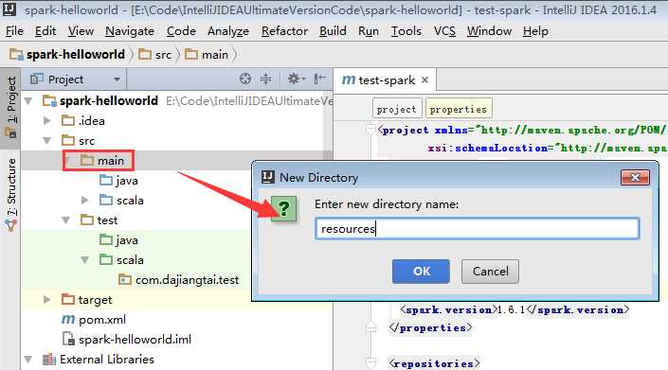Screen dimensions: 668x370
Task: Click the fold marker beside repositories tag
Action: click(370, 362)
